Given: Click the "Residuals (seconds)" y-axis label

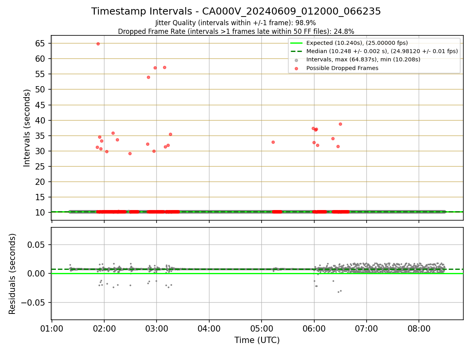Looking at the screenshot, I should click(12, 274).
